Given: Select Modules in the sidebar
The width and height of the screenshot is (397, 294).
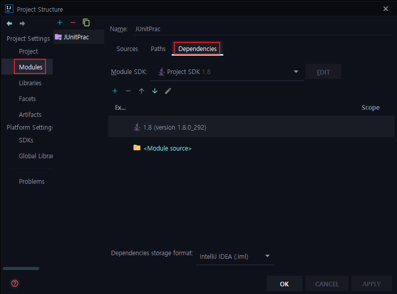Looking at the screenshot, I should [31, 67].
